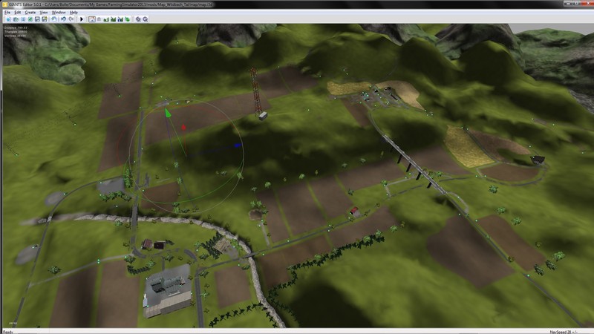Viewport: 594px width, 334px height.
Task: Expand the Create menu
Action: click(30, 13)
